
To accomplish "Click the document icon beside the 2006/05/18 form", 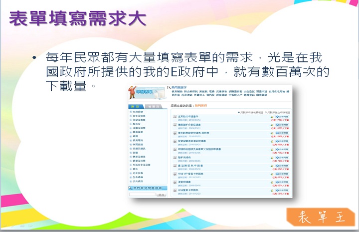I will (175, 165).
